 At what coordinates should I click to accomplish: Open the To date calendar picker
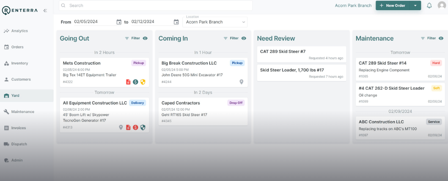point(176,22)
